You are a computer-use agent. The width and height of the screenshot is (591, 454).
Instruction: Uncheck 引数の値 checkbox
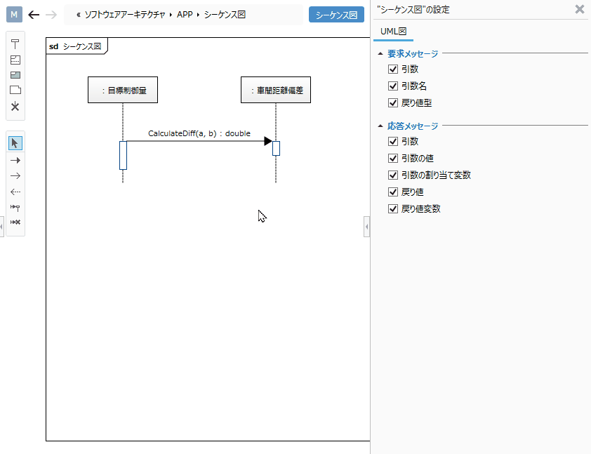(393, 159)
